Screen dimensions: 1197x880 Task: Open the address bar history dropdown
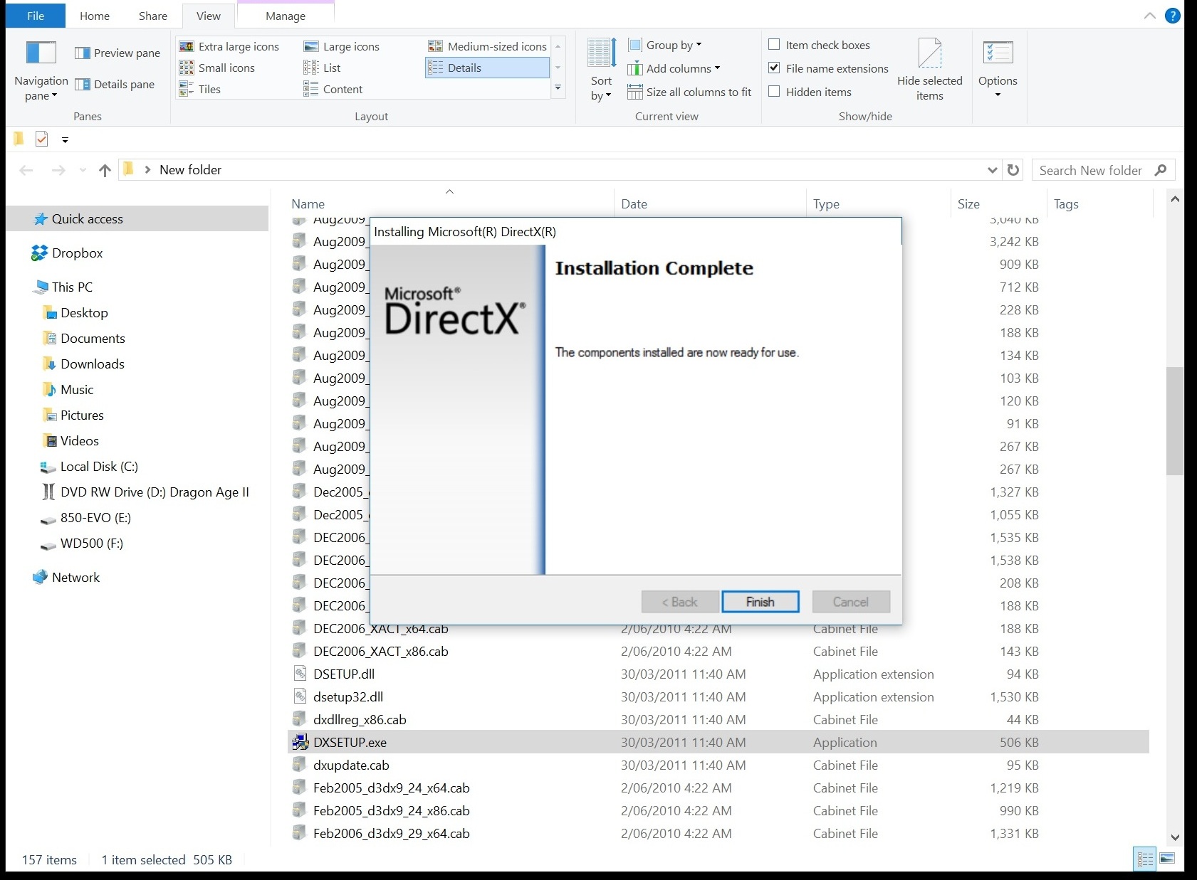click(992, 170)
